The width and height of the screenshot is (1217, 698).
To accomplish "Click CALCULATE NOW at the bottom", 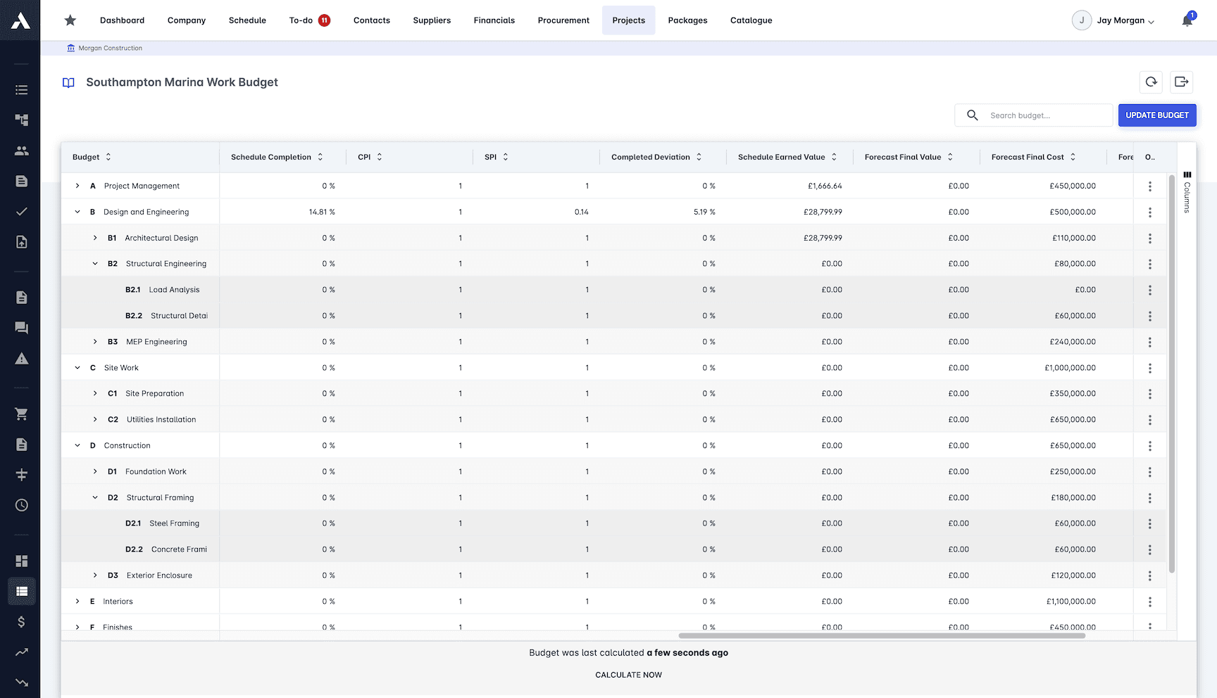I will click(x=628, y=674).
